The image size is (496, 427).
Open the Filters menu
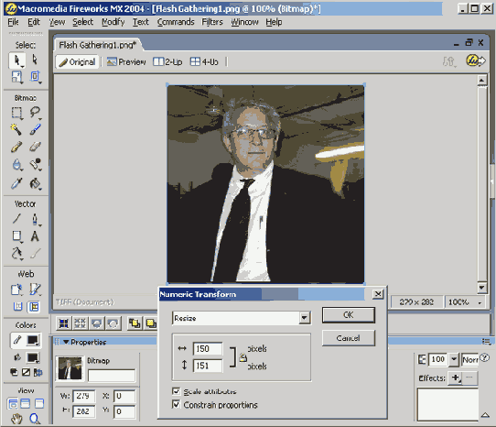click(212, 22)
